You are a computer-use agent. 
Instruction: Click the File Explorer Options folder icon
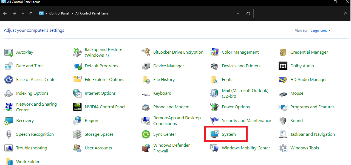pyautogui.click(x=77, y=80)
